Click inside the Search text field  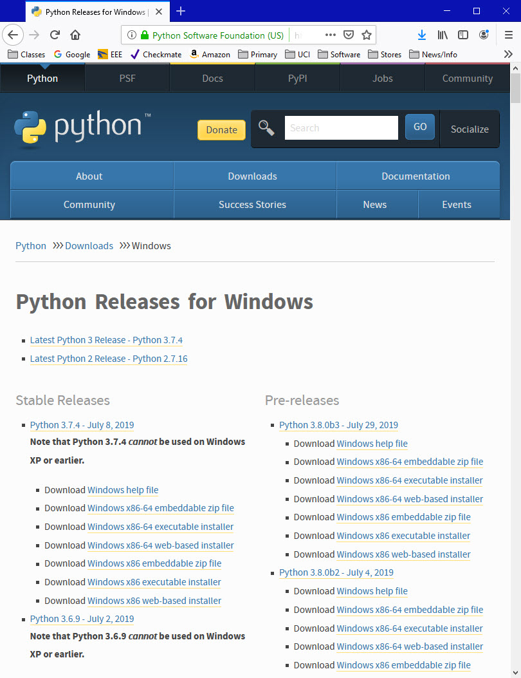tap(341, 127)
